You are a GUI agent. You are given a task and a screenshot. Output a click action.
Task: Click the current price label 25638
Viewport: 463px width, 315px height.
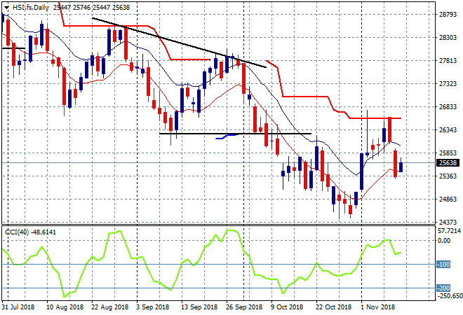[x=448, y=163]
